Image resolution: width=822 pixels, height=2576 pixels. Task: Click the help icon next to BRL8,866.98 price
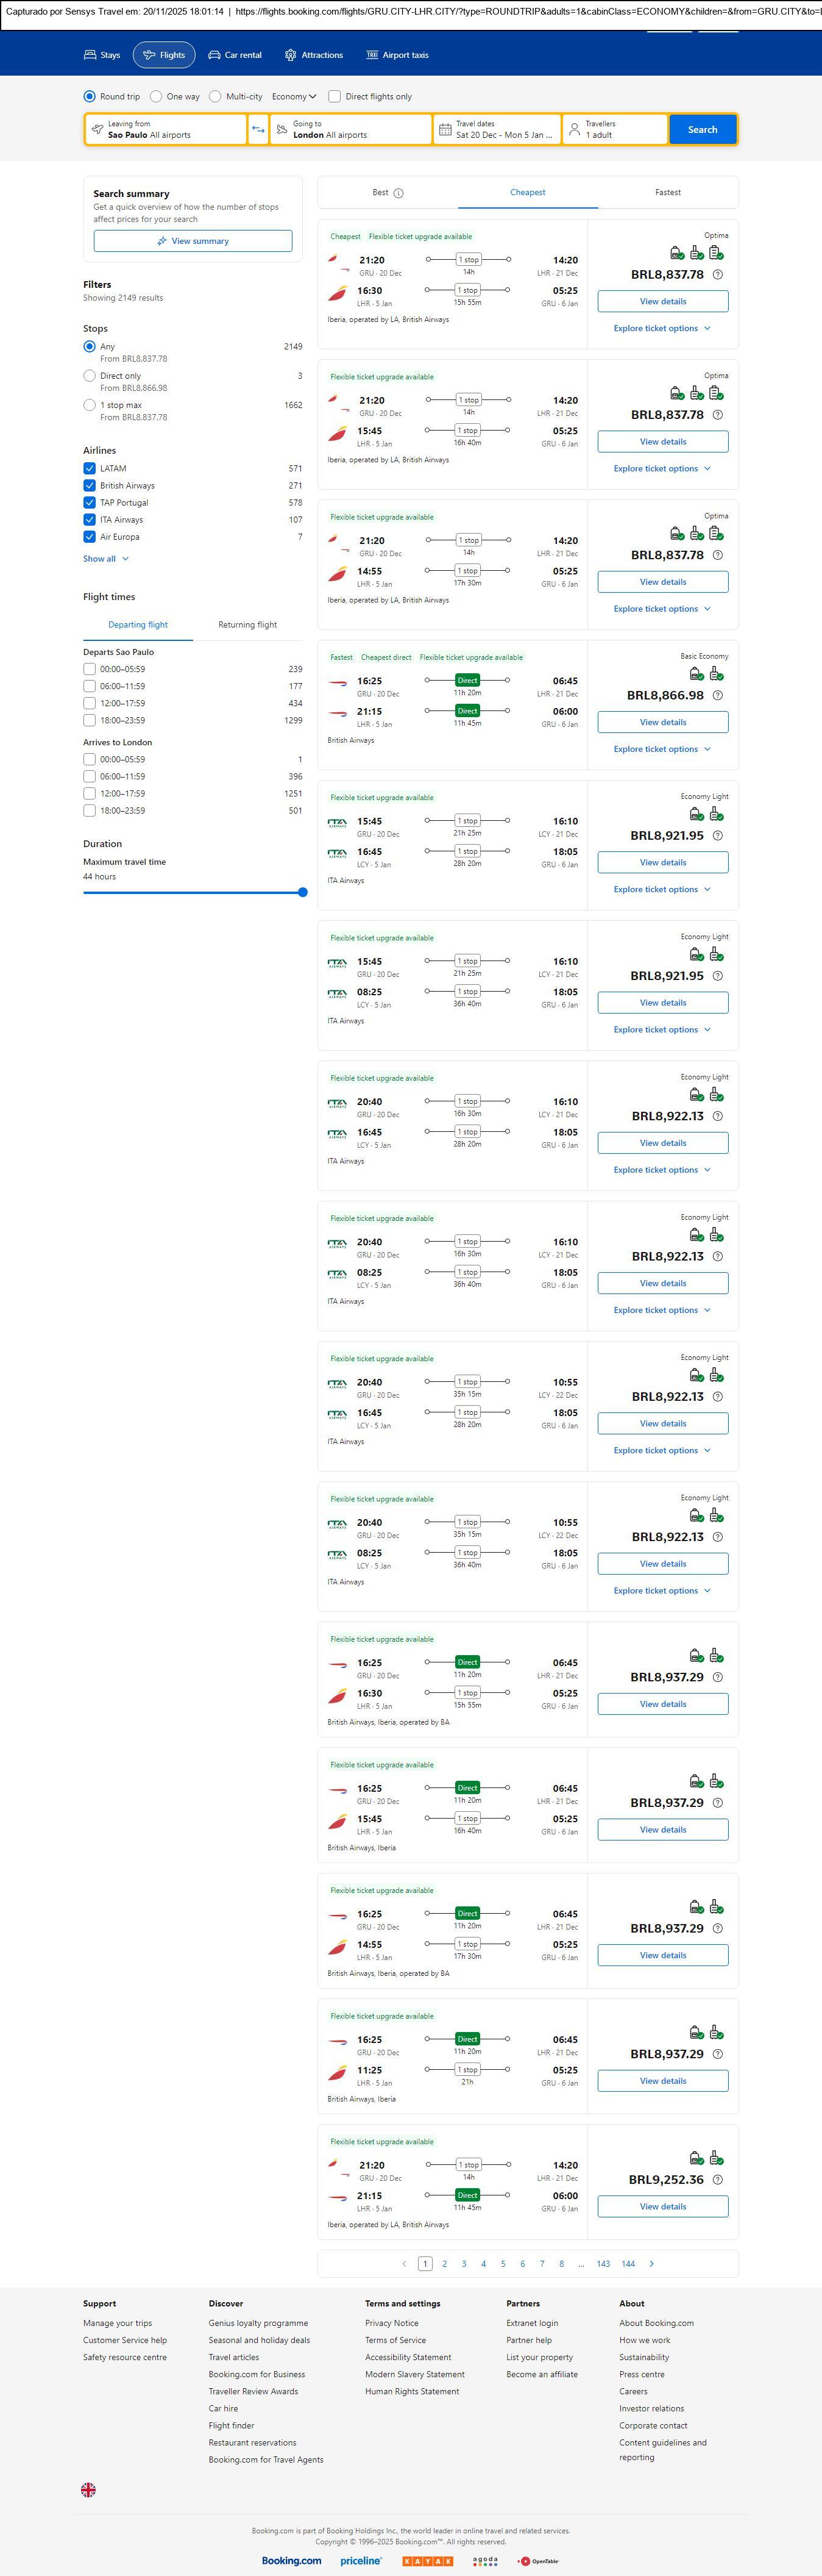[x=717, y=695]
